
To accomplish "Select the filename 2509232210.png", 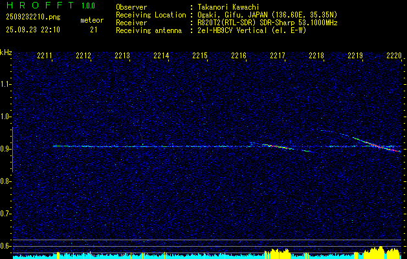I will click(x=33, y=17).
